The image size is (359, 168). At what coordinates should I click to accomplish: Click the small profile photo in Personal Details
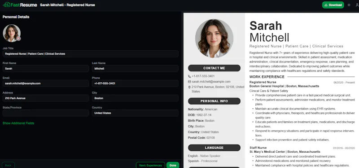[x=12, y=33]
